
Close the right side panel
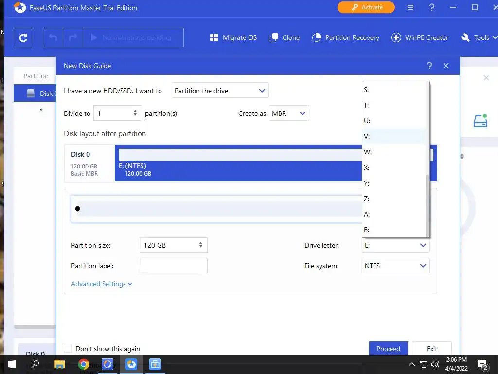pos(486,78)
